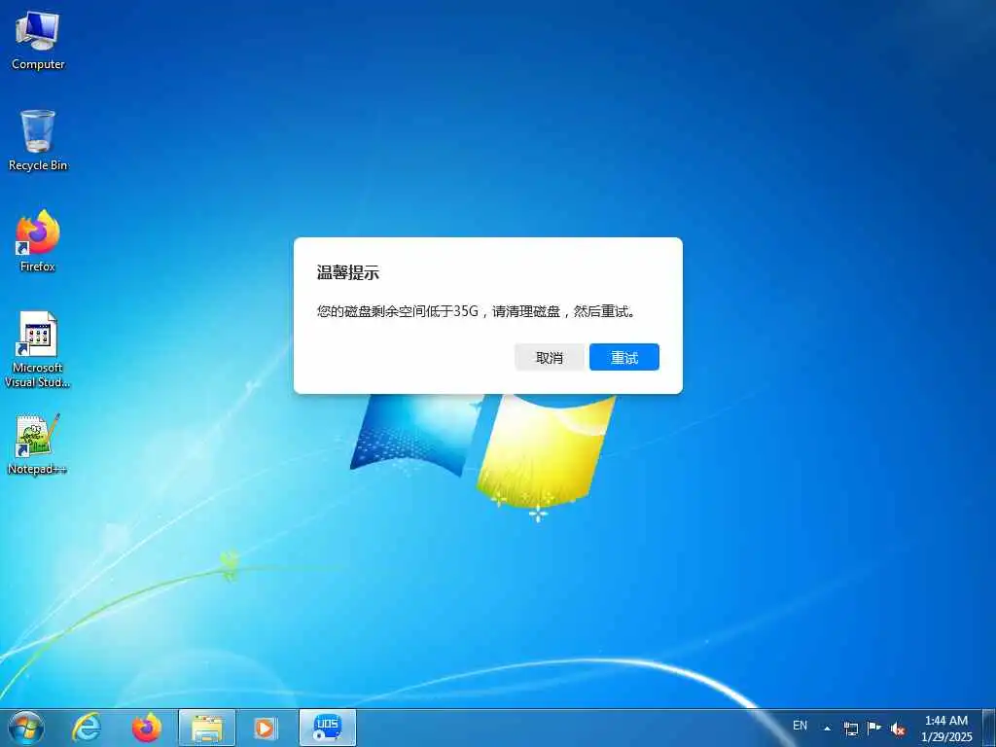Launch Firefox from the taskbar
The image size is (996, 747).
coord(147,728)
